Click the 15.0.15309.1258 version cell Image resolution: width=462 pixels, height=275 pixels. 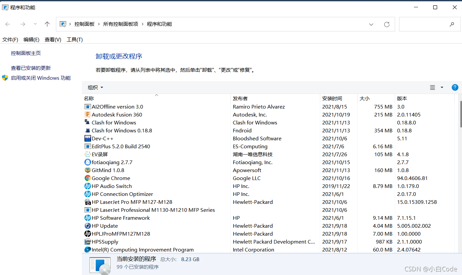click(x=417, y=202)
